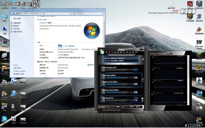Open the Computer desktop icon
Screen dimensions: 205x128
(x=4, y=30)
